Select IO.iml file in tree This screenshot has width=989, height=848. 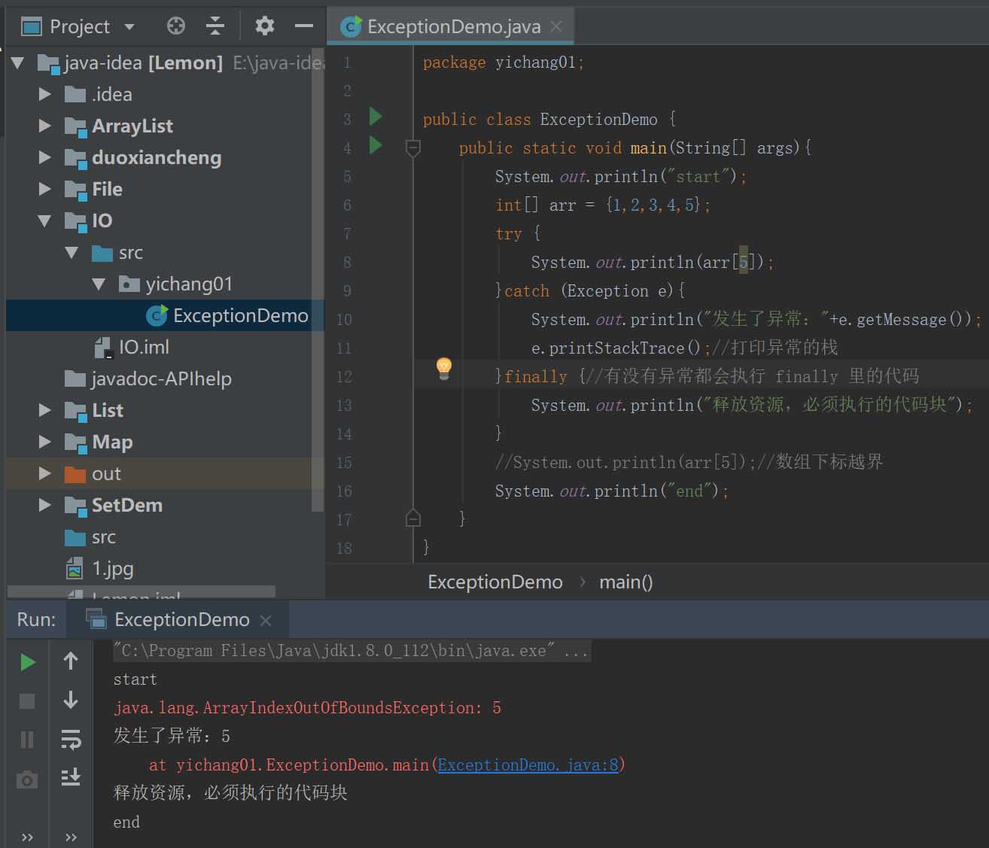[132, 347]
